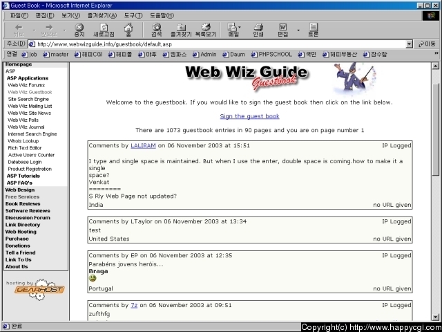Open the 파일(F) menu

click(19, 15)
